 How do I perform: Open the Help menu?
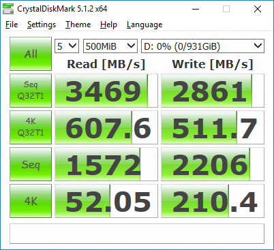[108, 25]
